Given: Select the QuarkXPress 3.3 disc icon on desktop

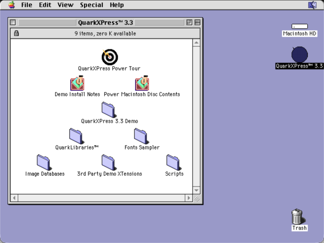Looking at the screenshot, I should [x=300, y=55].
